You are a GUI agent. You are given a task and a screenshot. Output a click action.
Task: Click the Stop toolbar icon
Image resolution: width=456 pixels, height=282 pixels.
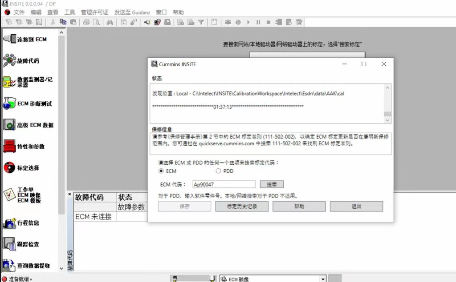[268, 22]
